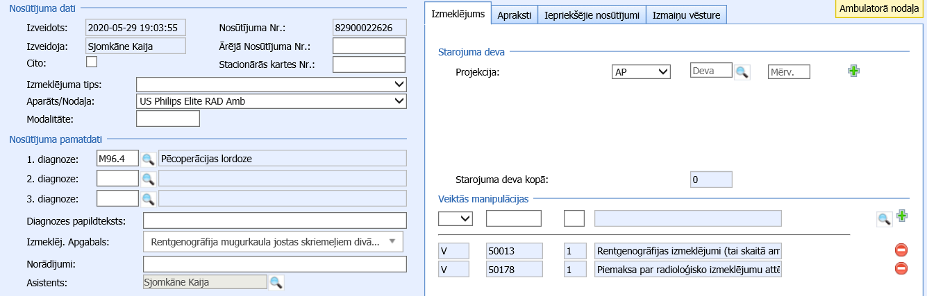Open the Deva lookup magnifier icon
The image size is (927, 296).
(742, 71)
